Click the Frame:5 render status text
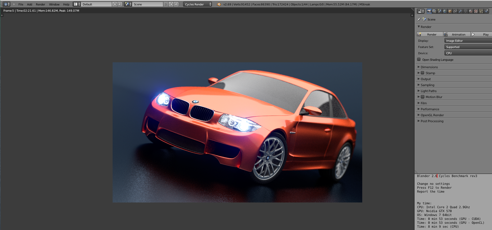This screenshot has height=230, width=492. tap(41, 11)
